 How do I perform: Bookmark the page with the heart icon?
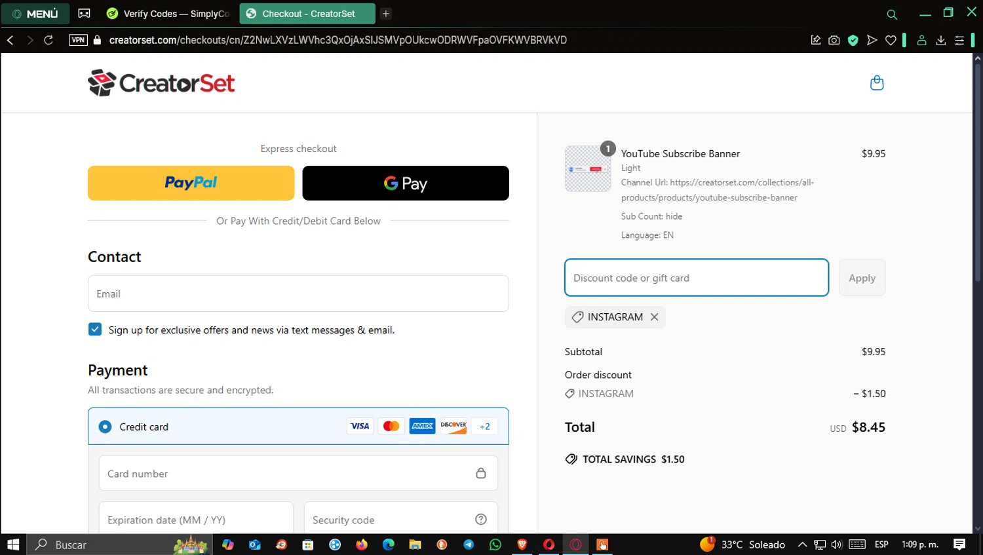[891, 40]
